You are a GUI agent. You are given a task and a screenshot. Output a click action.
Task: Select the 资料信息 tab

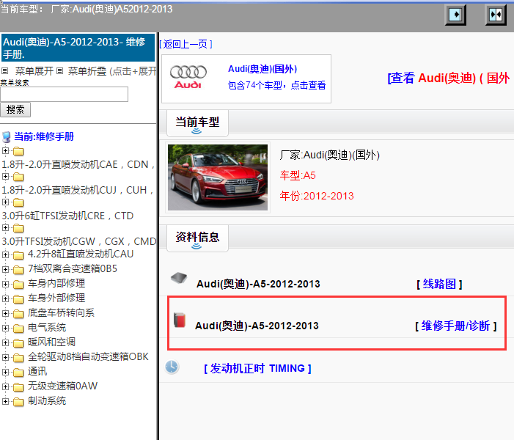coord(197,238)
